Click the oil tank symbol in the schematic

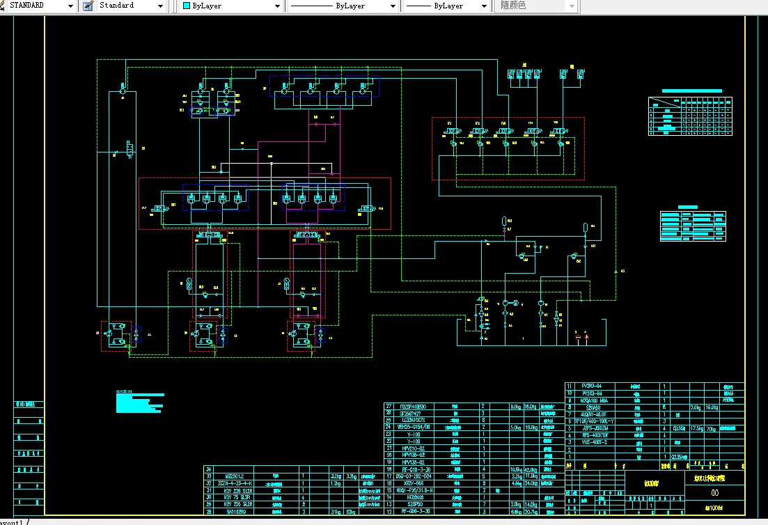click(x=531, y=332)
